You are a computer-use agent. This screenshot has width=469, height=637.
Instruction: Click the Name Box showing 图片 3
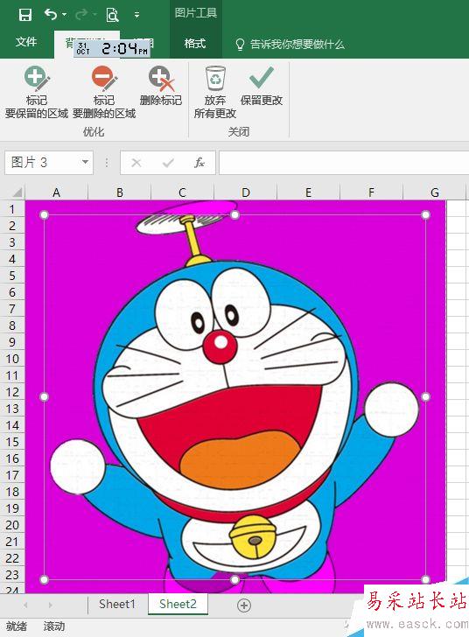coord(41,163)
